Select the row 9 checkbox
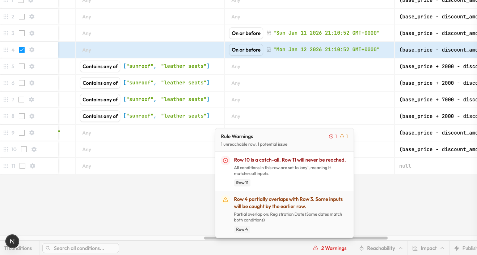The height and width of the screenshot is (255, 477). pyautogui.click(x=22, y=133)
